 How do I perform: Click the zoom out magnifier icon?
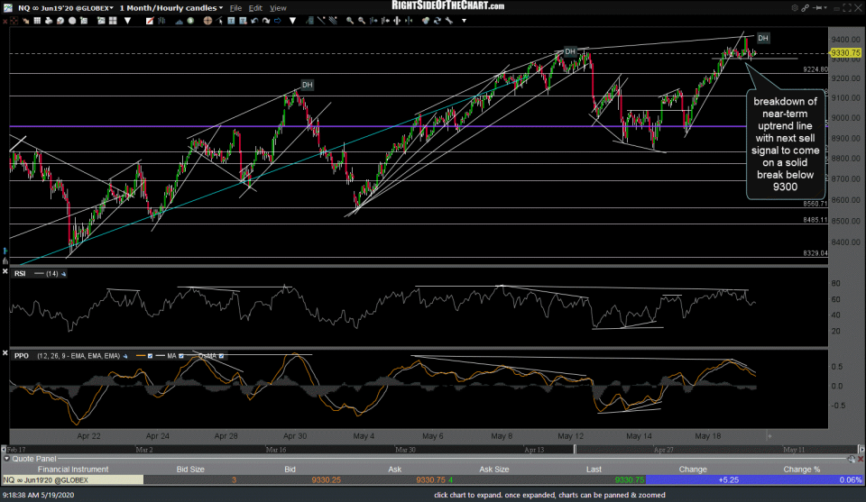362,21
